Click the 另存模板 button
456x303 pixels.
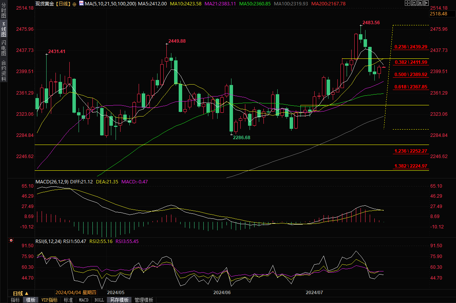(119, 300)
